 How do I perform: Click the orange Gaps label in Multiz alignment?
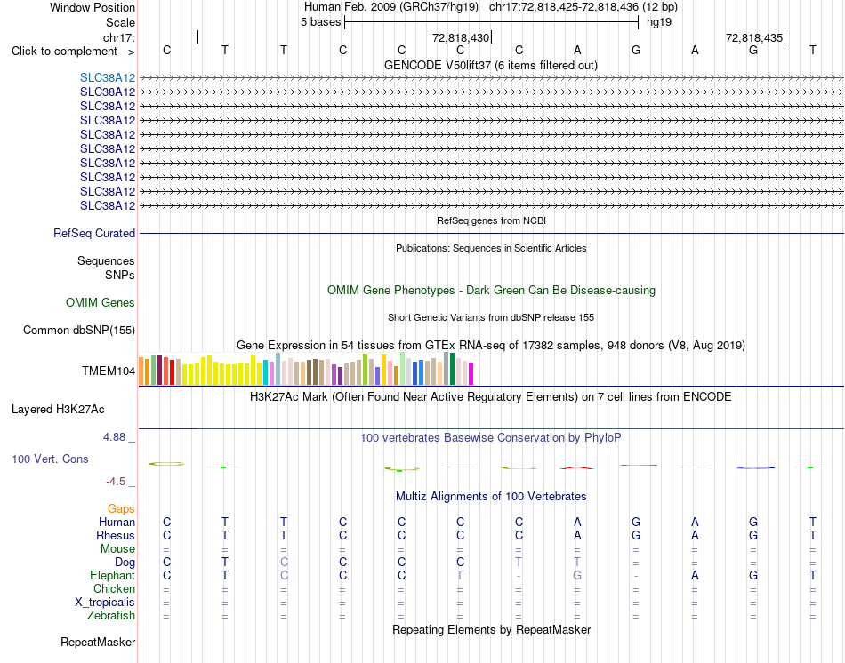[x=121, y=509]
